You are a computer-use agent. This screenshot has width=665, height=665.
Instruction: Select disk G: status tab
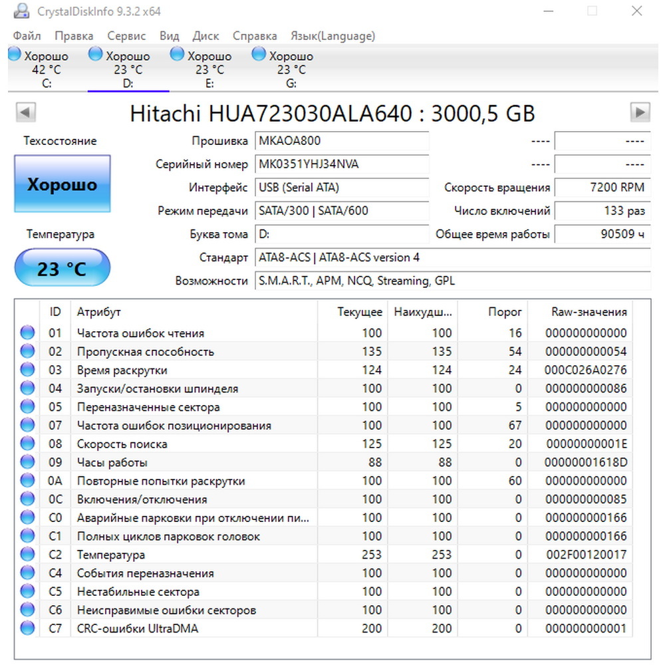pos(291,68)
